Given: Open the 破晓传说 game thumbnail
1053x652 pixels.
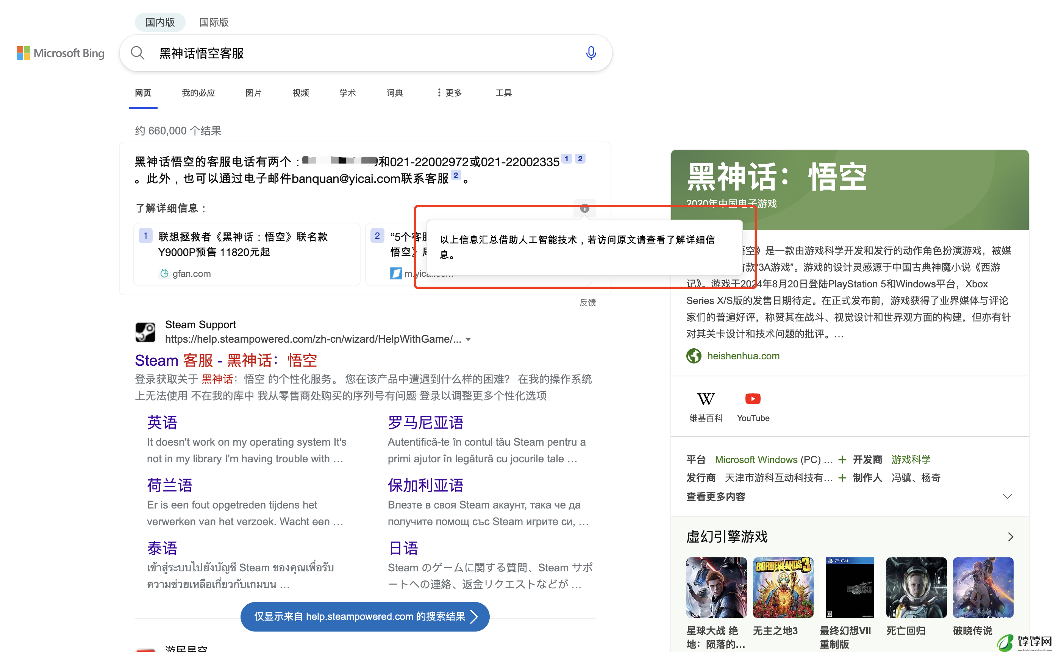Looking at the screenshot, I should tap(983, 588).
